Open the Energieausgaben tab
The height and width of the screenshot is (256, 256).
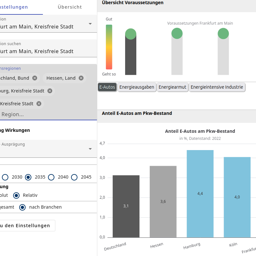click(x=137, y=87)
